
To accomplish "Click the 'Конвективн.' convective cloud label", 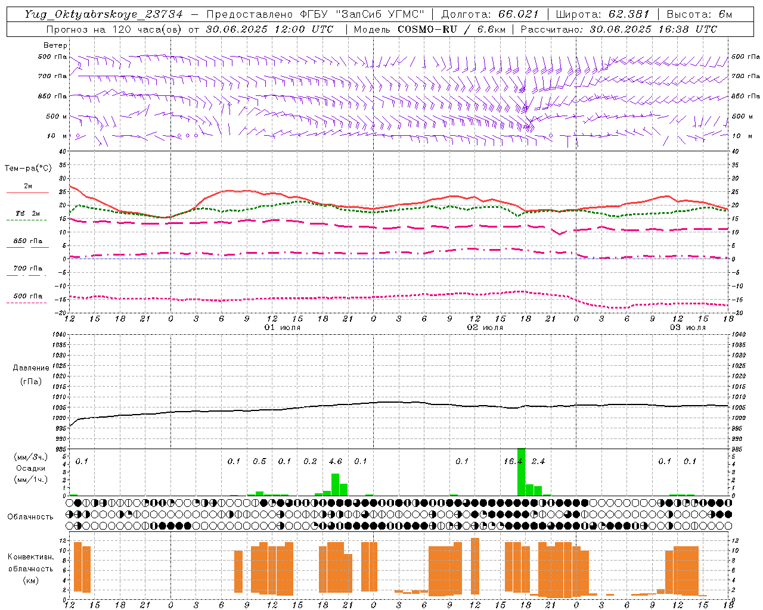I will pos(31,557).
